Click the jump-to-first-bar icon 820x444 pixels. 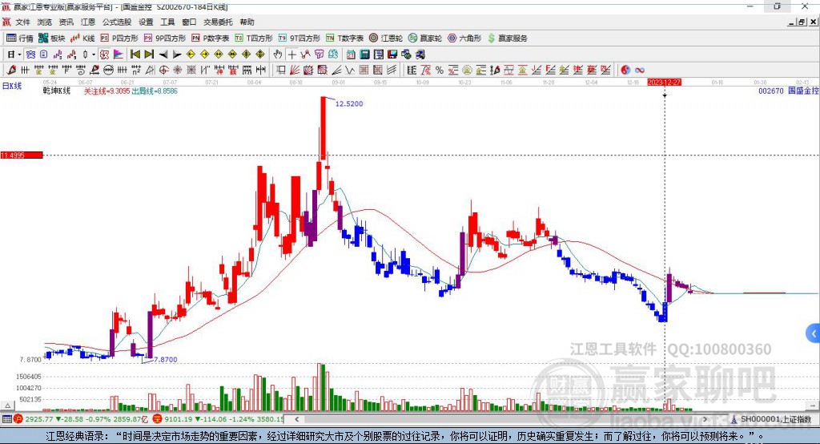coord(135,54)
